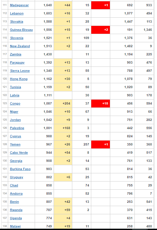
Task: Open the New Zealand country page
Action: coord(20,46)
